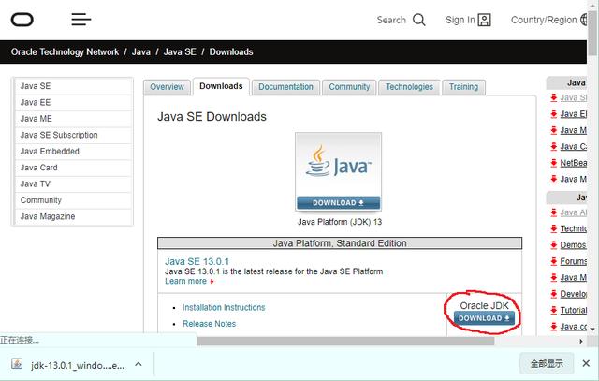The height and width of the screenshot is (381, 599).
Task: Click the Java Platform, Standard Edition header
Action: coord(340,243)
